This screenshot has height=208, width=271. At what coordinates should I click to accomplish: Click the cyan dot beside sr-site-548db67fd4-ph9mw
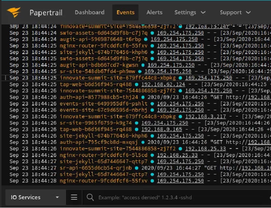tap(140, 72)
